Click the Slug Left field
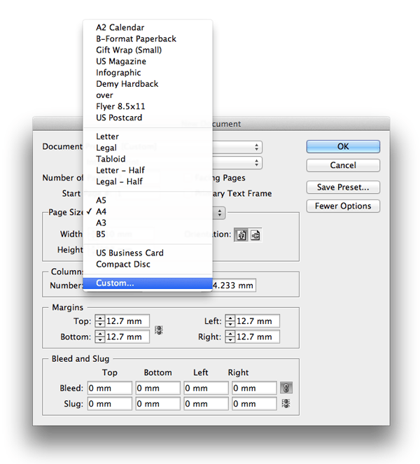420x464 pixels. click(206, 404)
